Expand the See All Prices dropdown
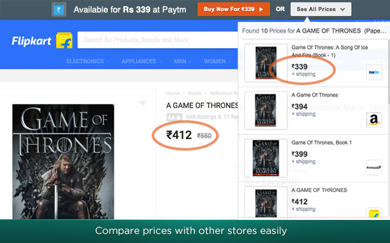The width and height of the screenshot is (390, 243). click(x=321, y=9)
